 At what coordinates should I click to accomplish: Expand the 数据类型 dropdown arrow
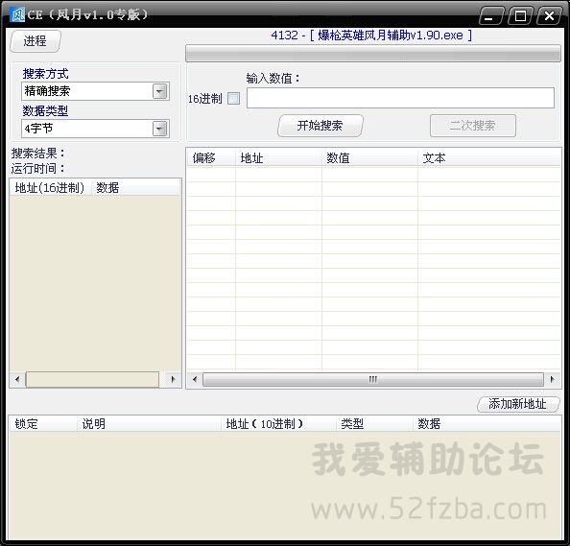pos(160,129)
